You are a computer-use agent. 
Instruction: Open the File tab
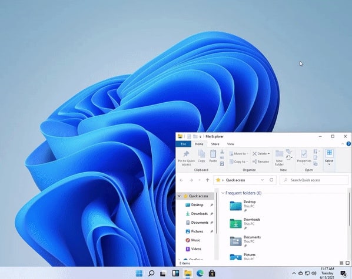pos(184,144)
